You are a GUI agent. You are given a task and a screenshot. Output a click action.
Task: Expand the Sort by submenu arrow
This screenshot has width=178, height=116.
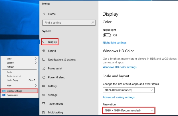tap(36, 63)
